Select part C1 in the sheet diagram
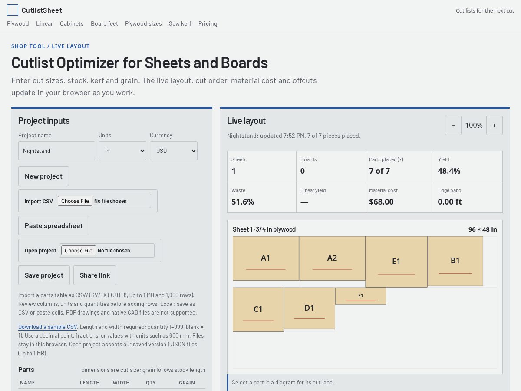The height and width of the screenshot is (391, 521). point(258,310)
